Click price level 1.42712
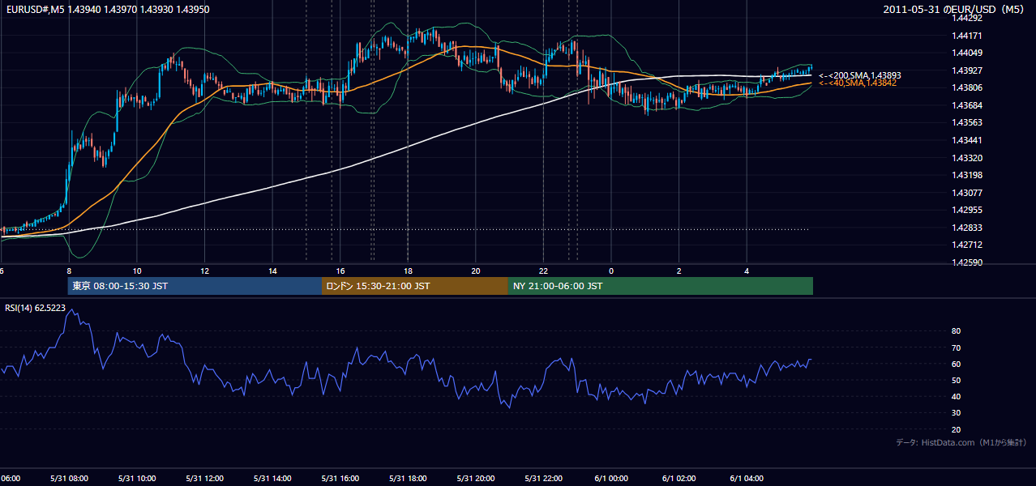Viewport: 1036px width, 486px height. [967, 245]
